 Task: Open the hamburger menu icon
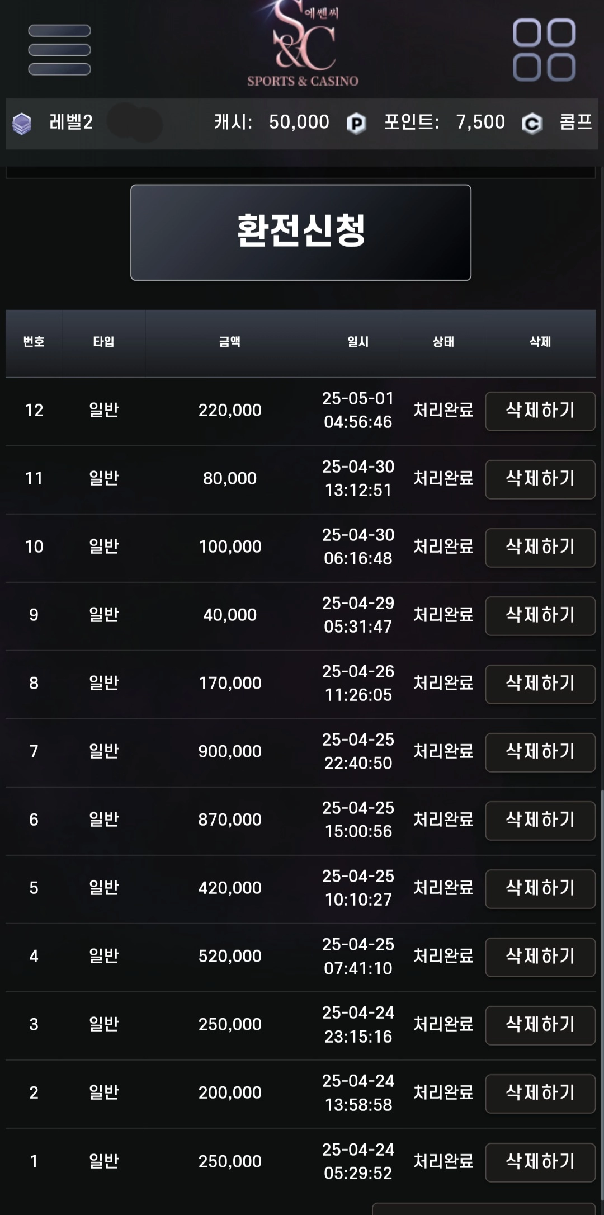(59, 50)
